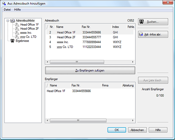Confirm with the OK button
This screenshot has width=175, height=140.
pyautogui.click(x=117, y=130)
